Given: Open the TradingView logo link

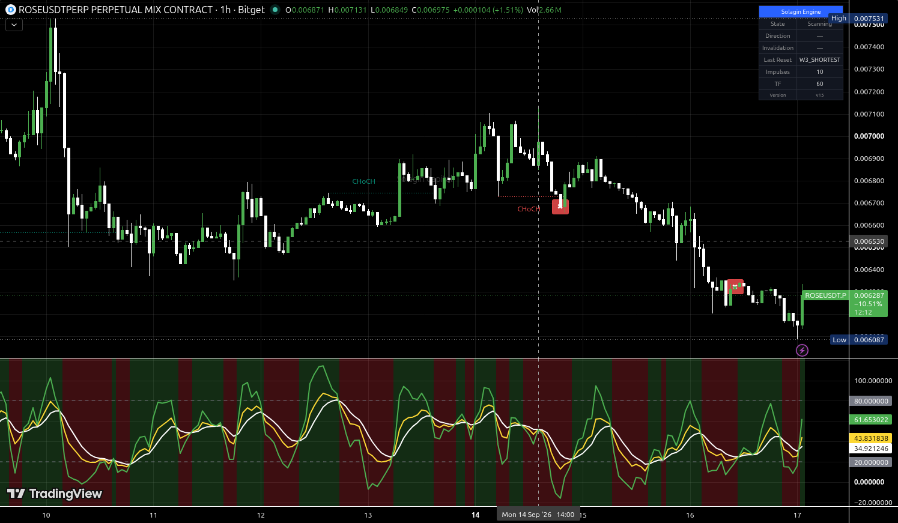Looking at the screenshot, I should point(55,494).
